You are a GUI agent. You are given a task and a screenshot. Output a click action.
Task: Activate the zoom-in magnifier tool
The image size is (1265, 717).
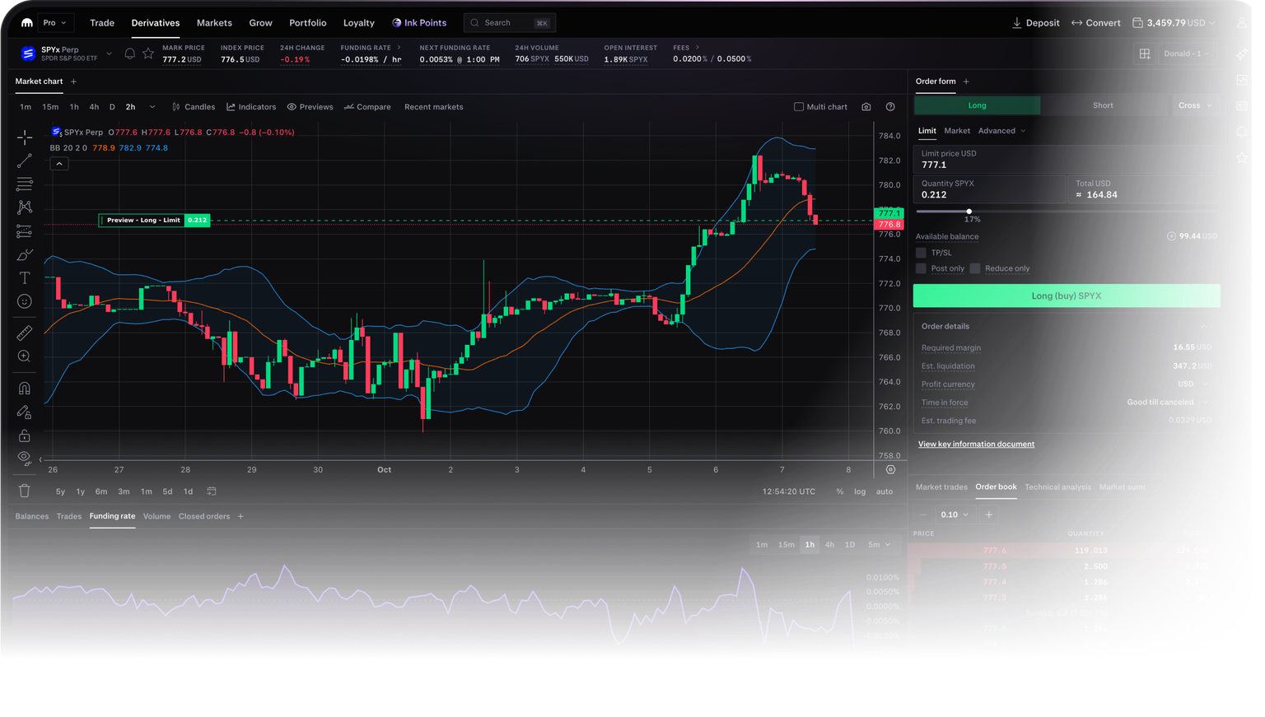[x=25, y=356]
